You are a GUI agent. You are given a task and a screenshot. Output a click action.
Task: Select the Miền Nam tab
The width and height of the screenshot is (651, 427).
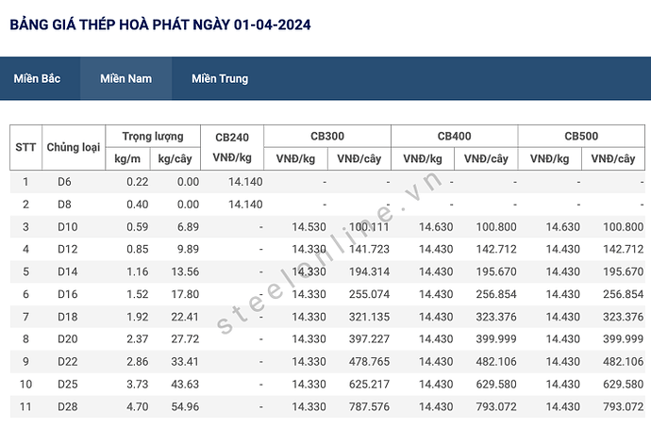[126, 78]
